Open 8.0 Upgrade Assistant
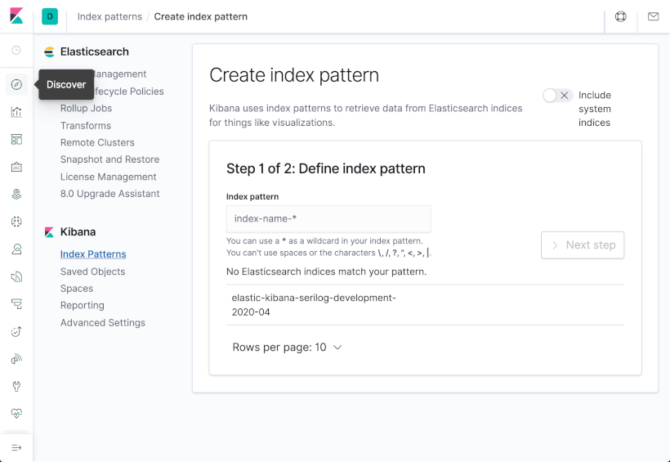 point(109,194)
